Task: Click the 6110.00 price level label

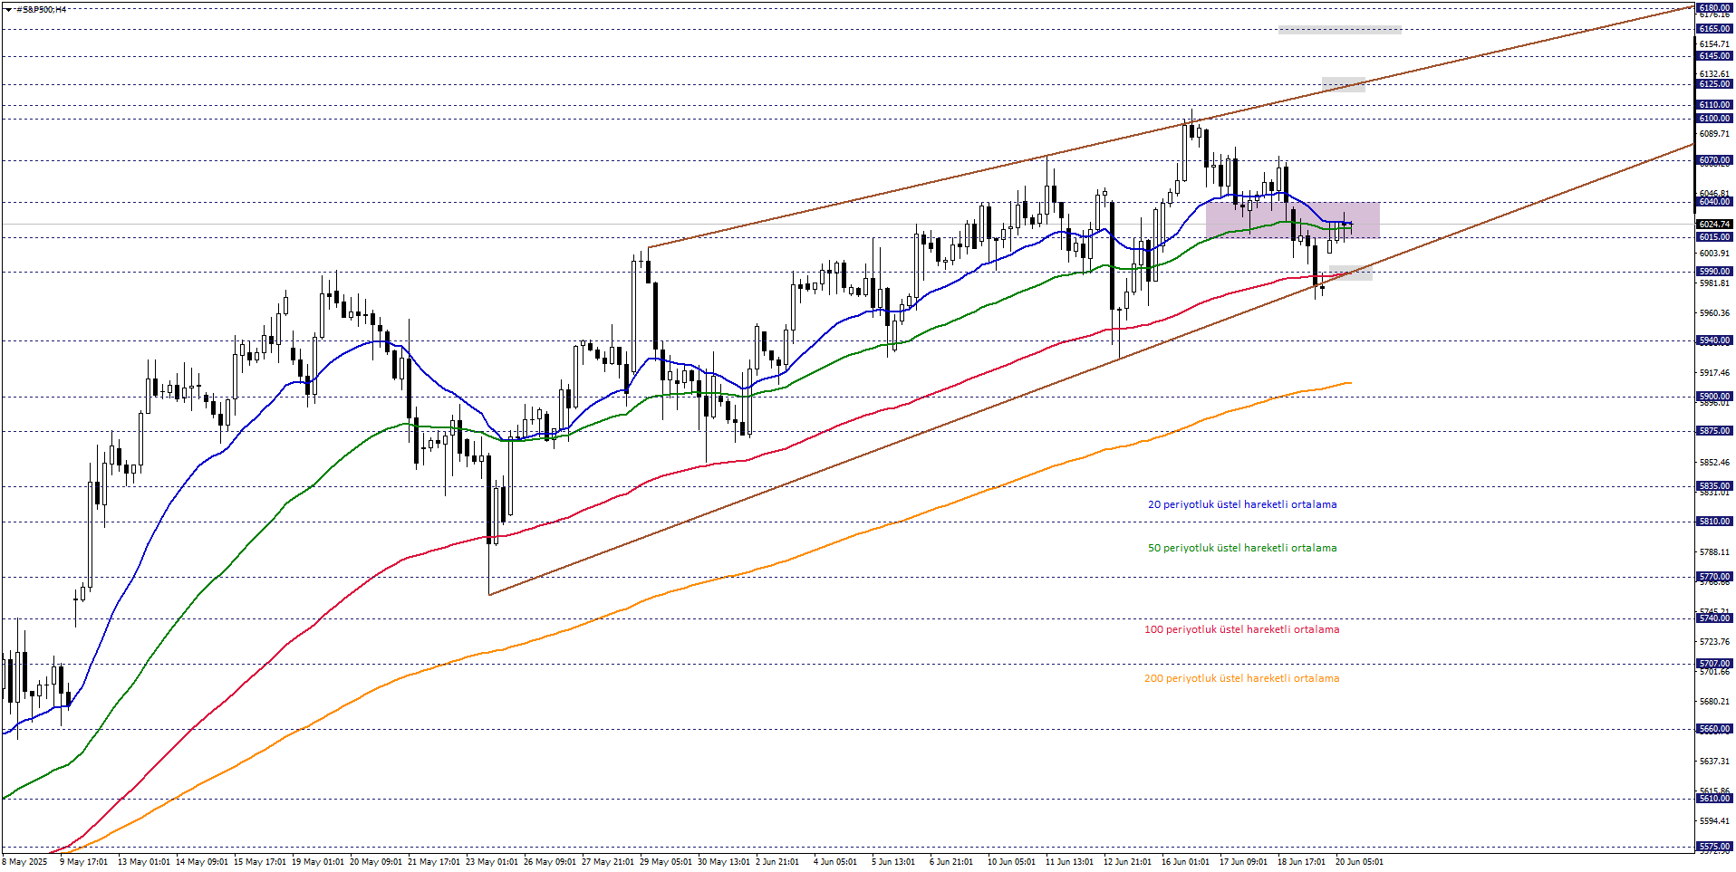Action: (1714, 105)
